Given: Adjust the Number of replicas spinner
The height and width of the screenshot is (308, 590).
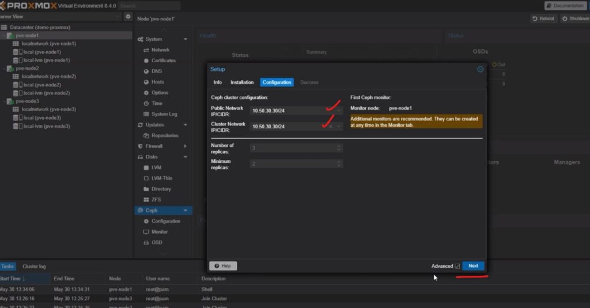Looking at the screenshot, I should pyautogui.click(x=339, y=148).
